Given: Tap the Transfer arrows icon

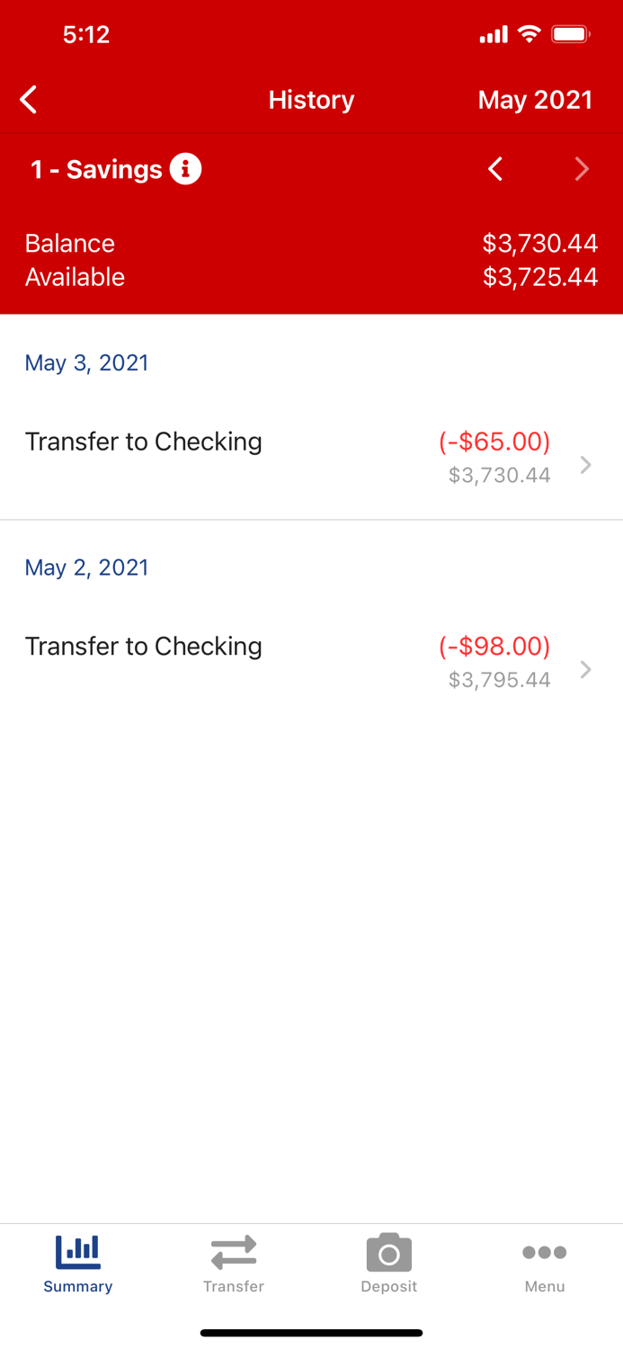Looking at the screenshot, I should 234,1252.
